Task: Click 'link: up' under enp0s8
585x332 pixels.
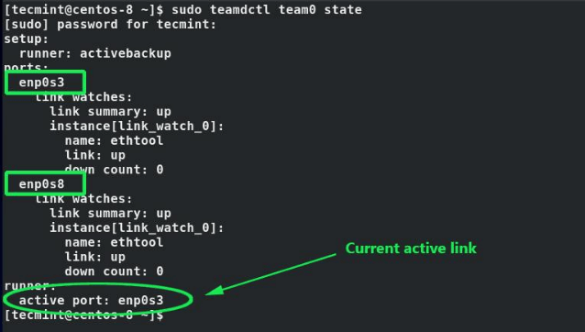Action: pyautogui.click(x=95, y=257)
